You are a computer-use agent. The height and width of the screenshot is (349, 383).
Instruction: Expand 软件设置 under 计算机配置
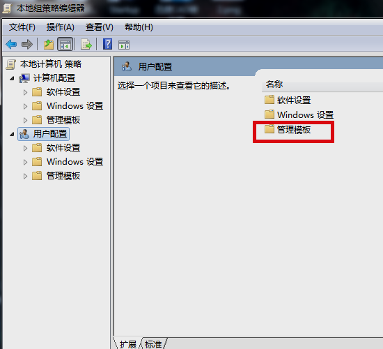click(x=25, y=92)
